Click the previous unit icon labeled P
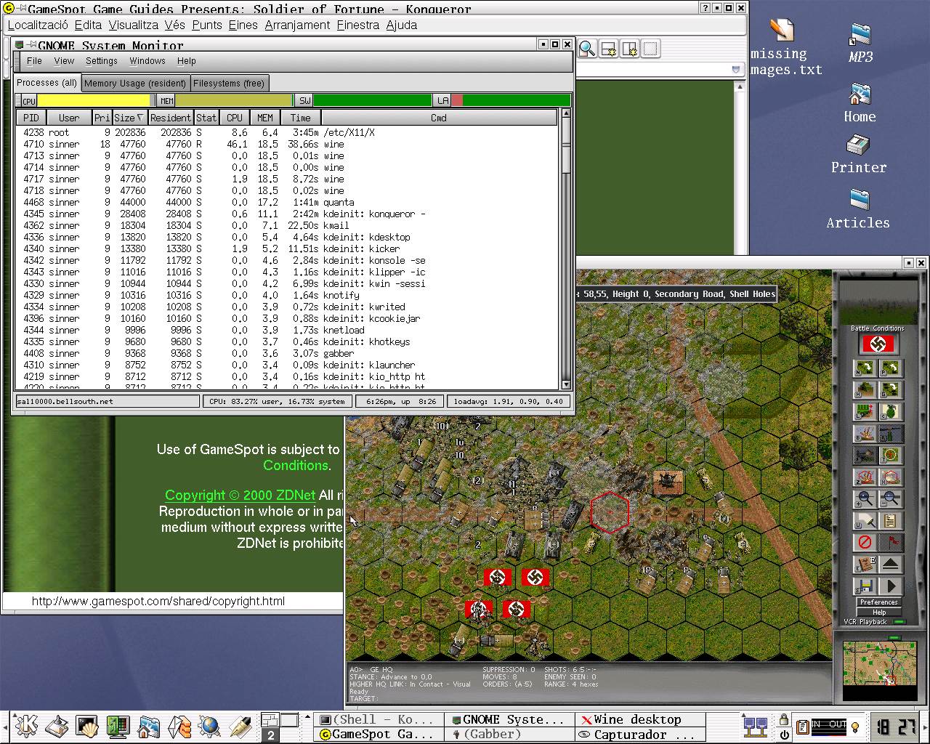The height and width of the screenshot is (744, 930). (x=891, y=368)
